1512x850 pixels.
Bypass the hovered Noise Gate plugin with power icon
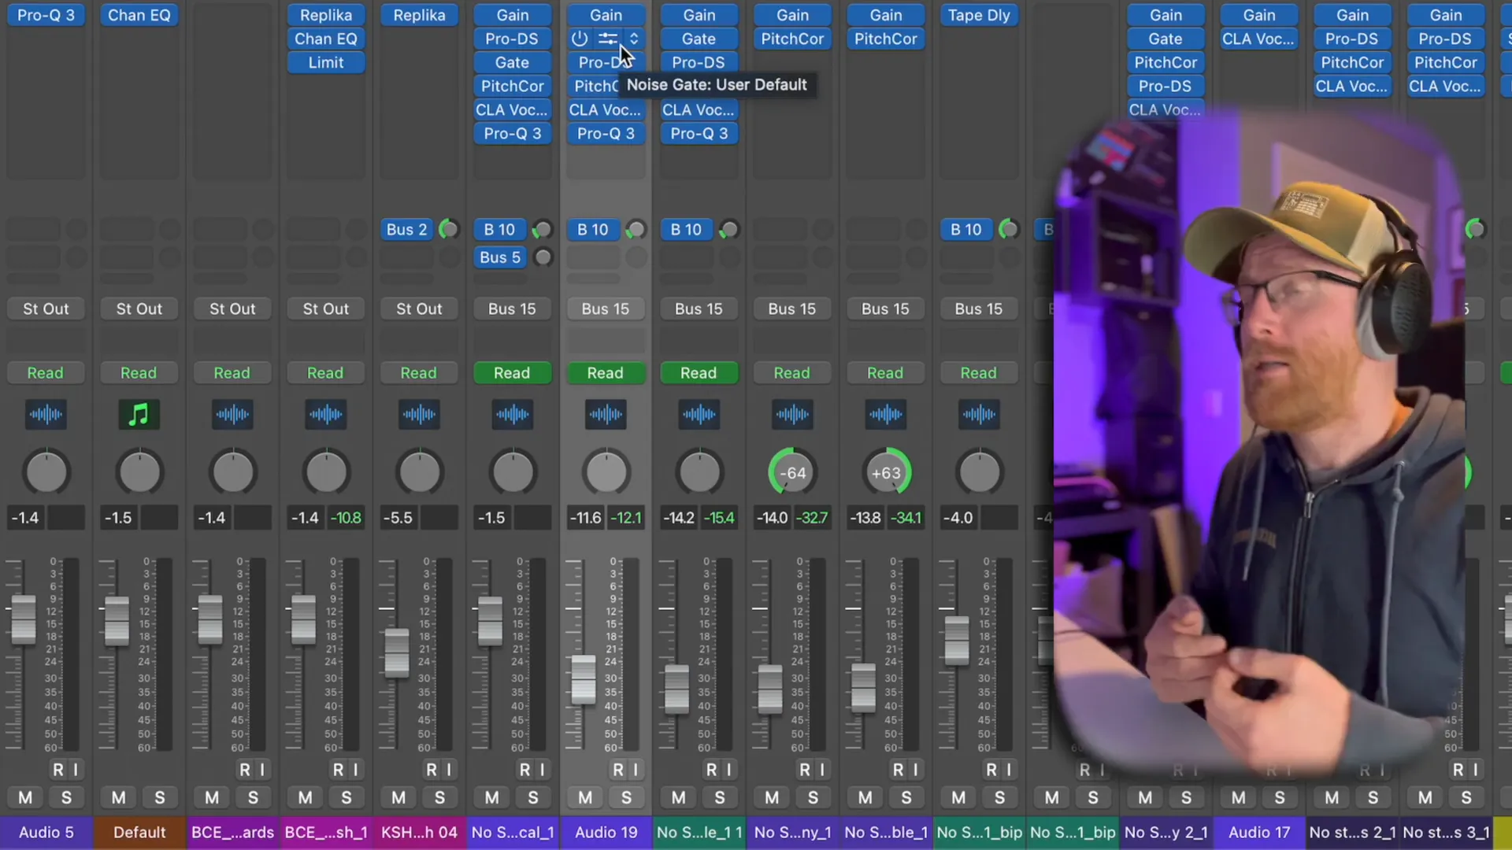tap(580, 39)
